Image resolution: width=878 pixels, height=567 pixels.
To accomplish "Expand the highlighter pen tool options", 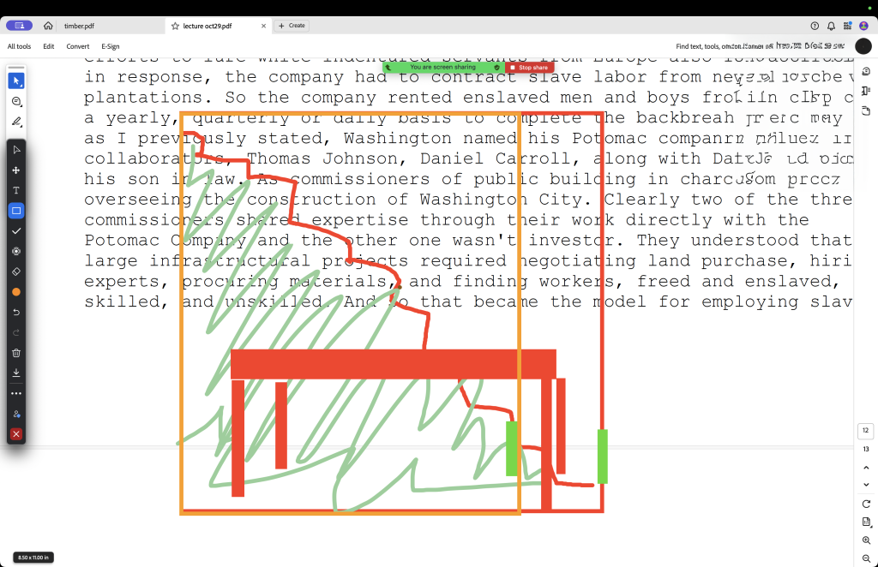I will coord(16,122).
